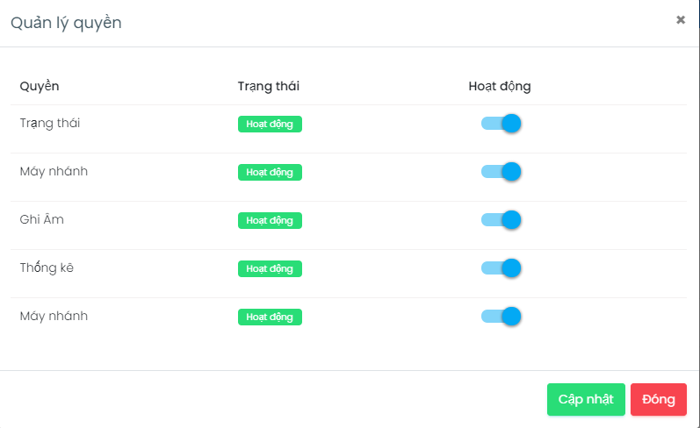Toggle Máy nhánh switch directly below Thống kê row
This screenshot has width=700, height=428.
click(x=502, y=317)
